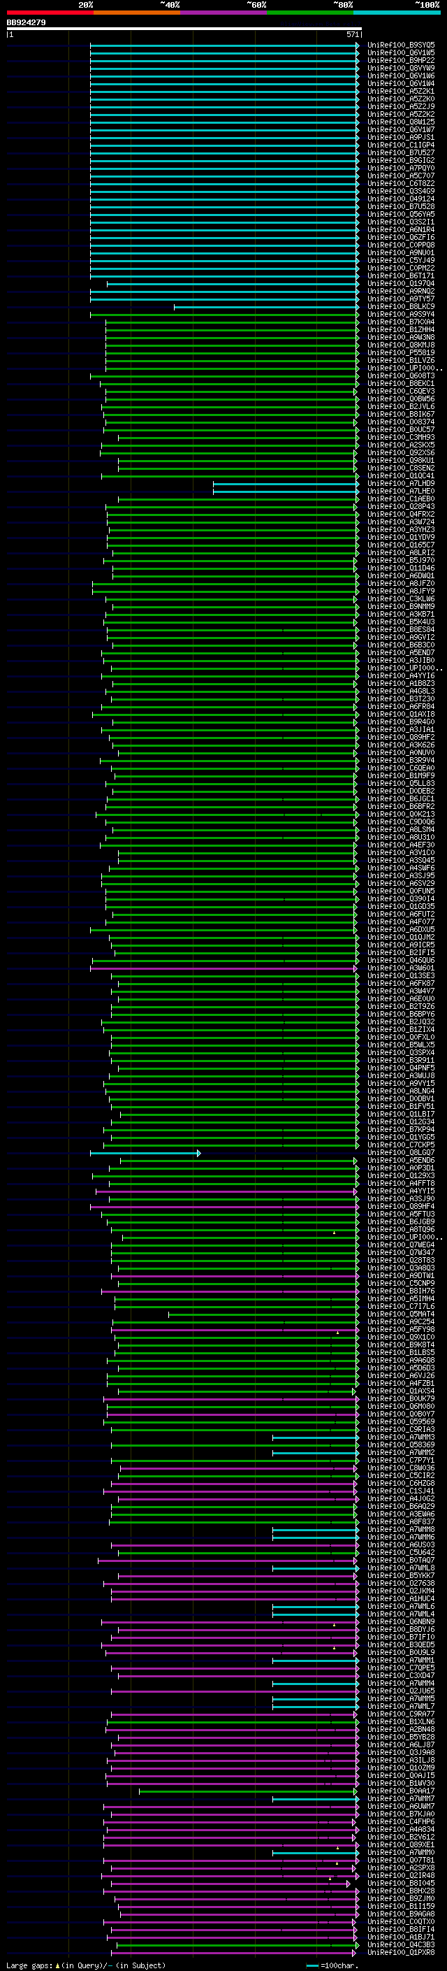The height and width of the screenshot is (1971, 447).
Task: Select label UniRef100_C3KLW6
Action: (x=401, y=599)
